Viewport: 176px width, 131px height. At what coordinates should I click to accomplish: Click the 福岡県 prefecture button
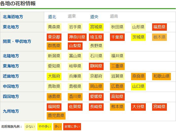tap(54, 107)
